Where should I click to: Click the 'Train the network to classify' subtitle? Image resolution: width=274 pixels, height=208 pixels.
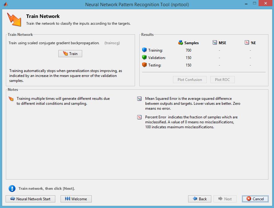point(78,23)
